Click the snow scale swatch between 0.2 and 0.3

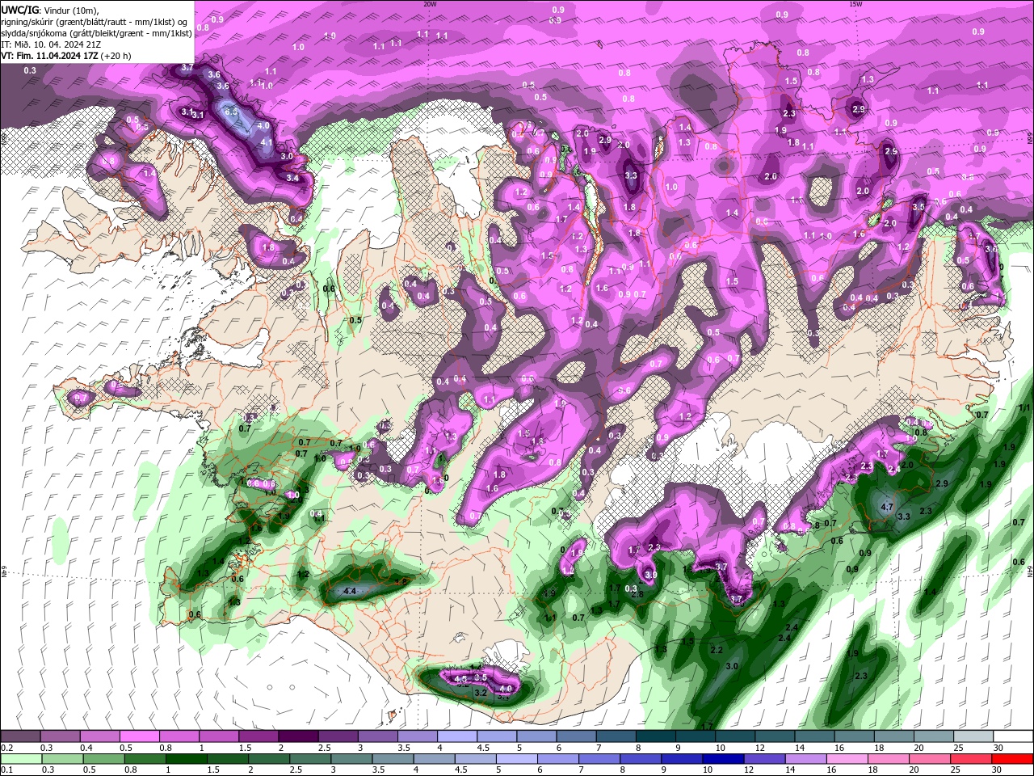[20, 736]
